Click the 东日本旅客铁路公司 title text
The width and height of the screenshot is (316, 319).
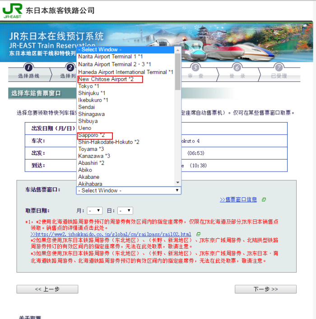[60, 10]
